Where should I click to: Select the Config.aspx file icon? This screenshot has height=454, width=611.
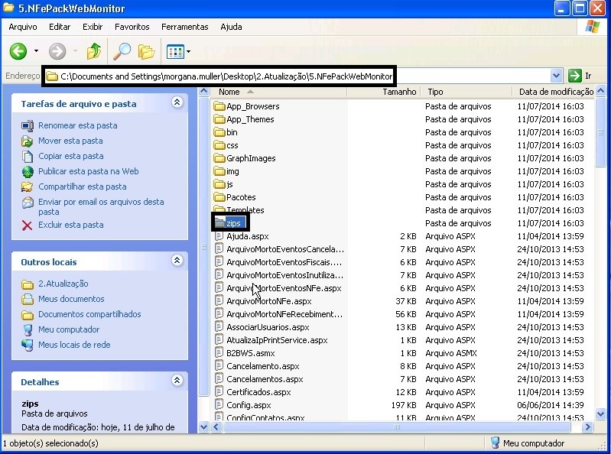(x=219, y=405)
